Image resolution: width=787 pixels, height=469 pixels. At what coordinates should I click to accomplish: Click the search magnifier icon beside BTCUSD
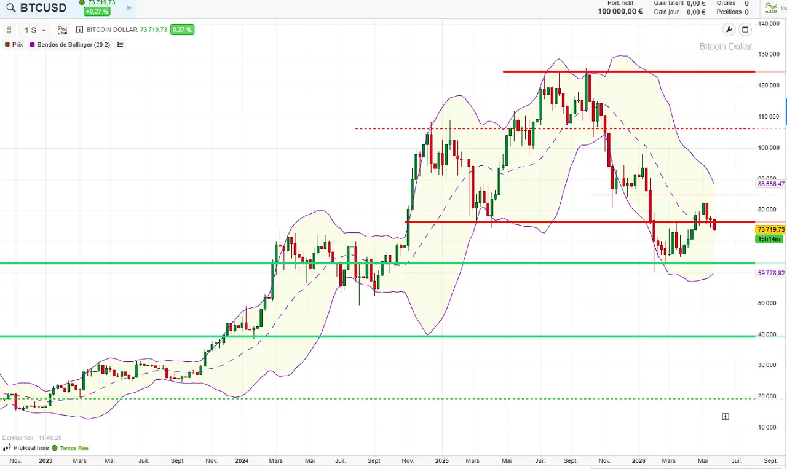(10, 8)
